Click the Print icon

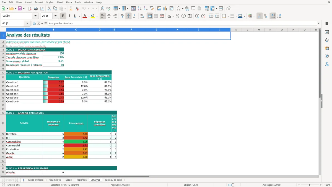tap(36, 9)
